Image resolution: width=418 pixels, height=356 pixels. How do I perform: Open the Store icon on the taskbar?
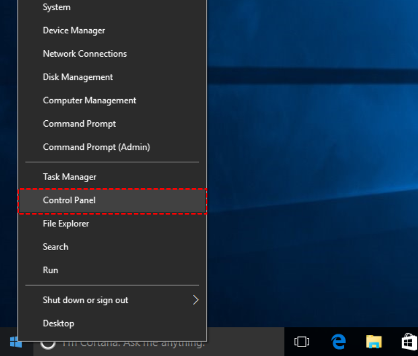pos(408,342)
